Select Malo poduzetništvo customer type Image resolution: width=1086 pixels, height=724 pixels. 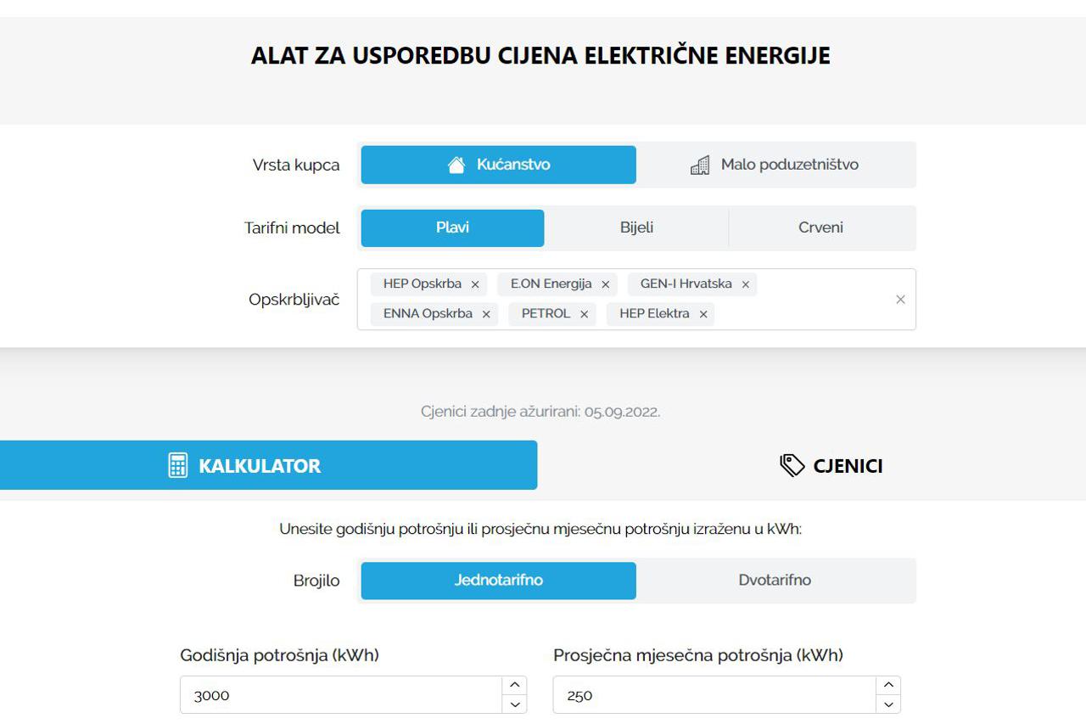775,165
